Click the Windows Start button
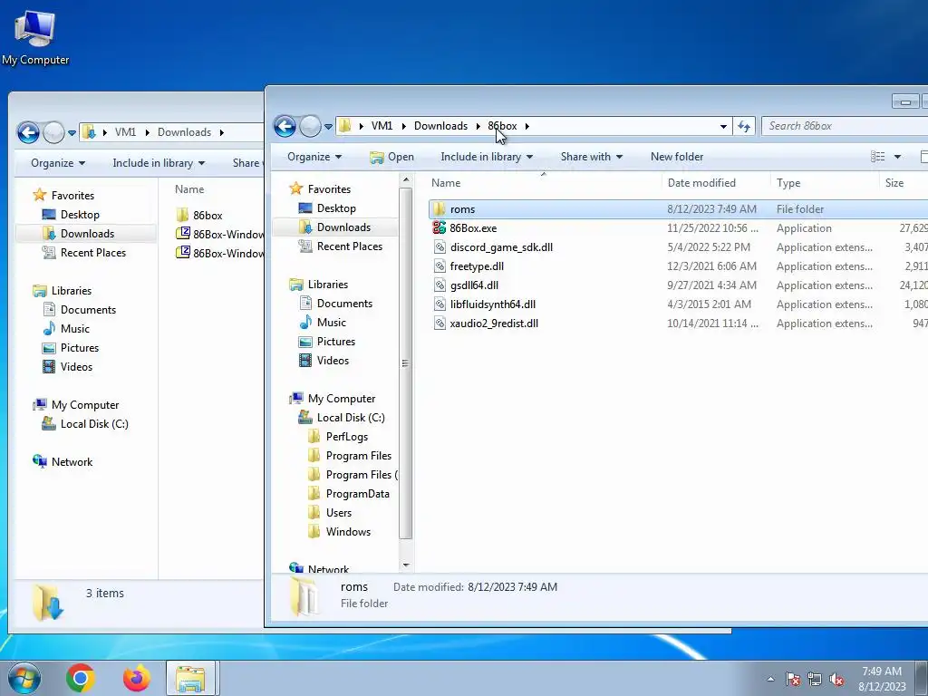The image size is (928, 696). tap(24, 678)
